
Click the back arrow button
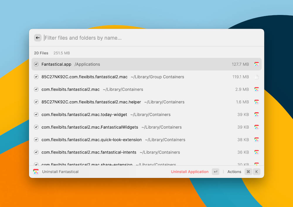(x=38, y=38)
